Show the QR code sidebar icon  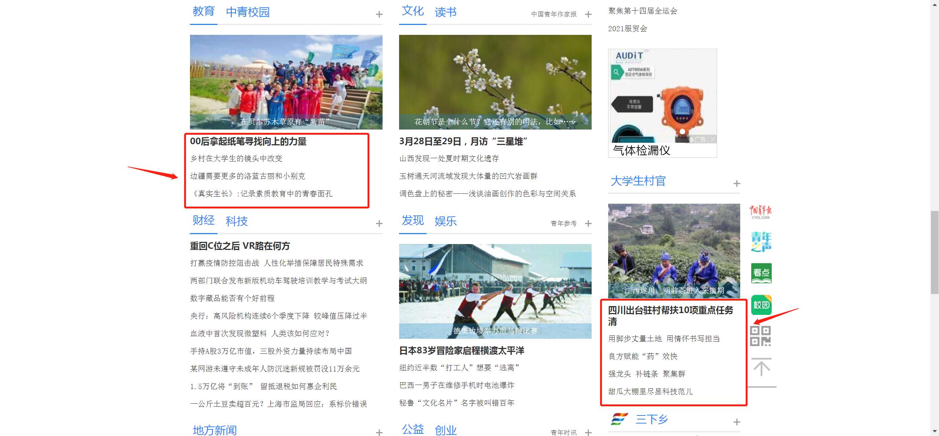tap(760, 336)
